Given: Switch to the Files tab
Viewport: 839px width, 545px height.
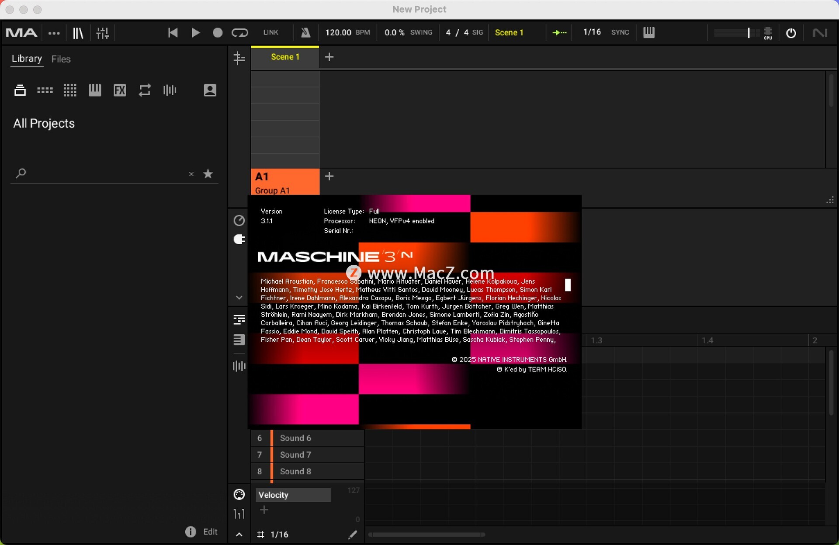Looking at the screenshot, I should [x=61, y=59].
